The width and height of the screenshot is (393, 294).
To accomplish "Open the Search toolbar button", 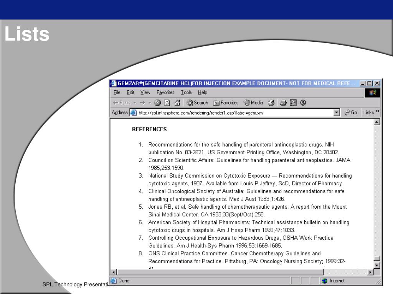I will pyautogui.click(x=198, y=103).
